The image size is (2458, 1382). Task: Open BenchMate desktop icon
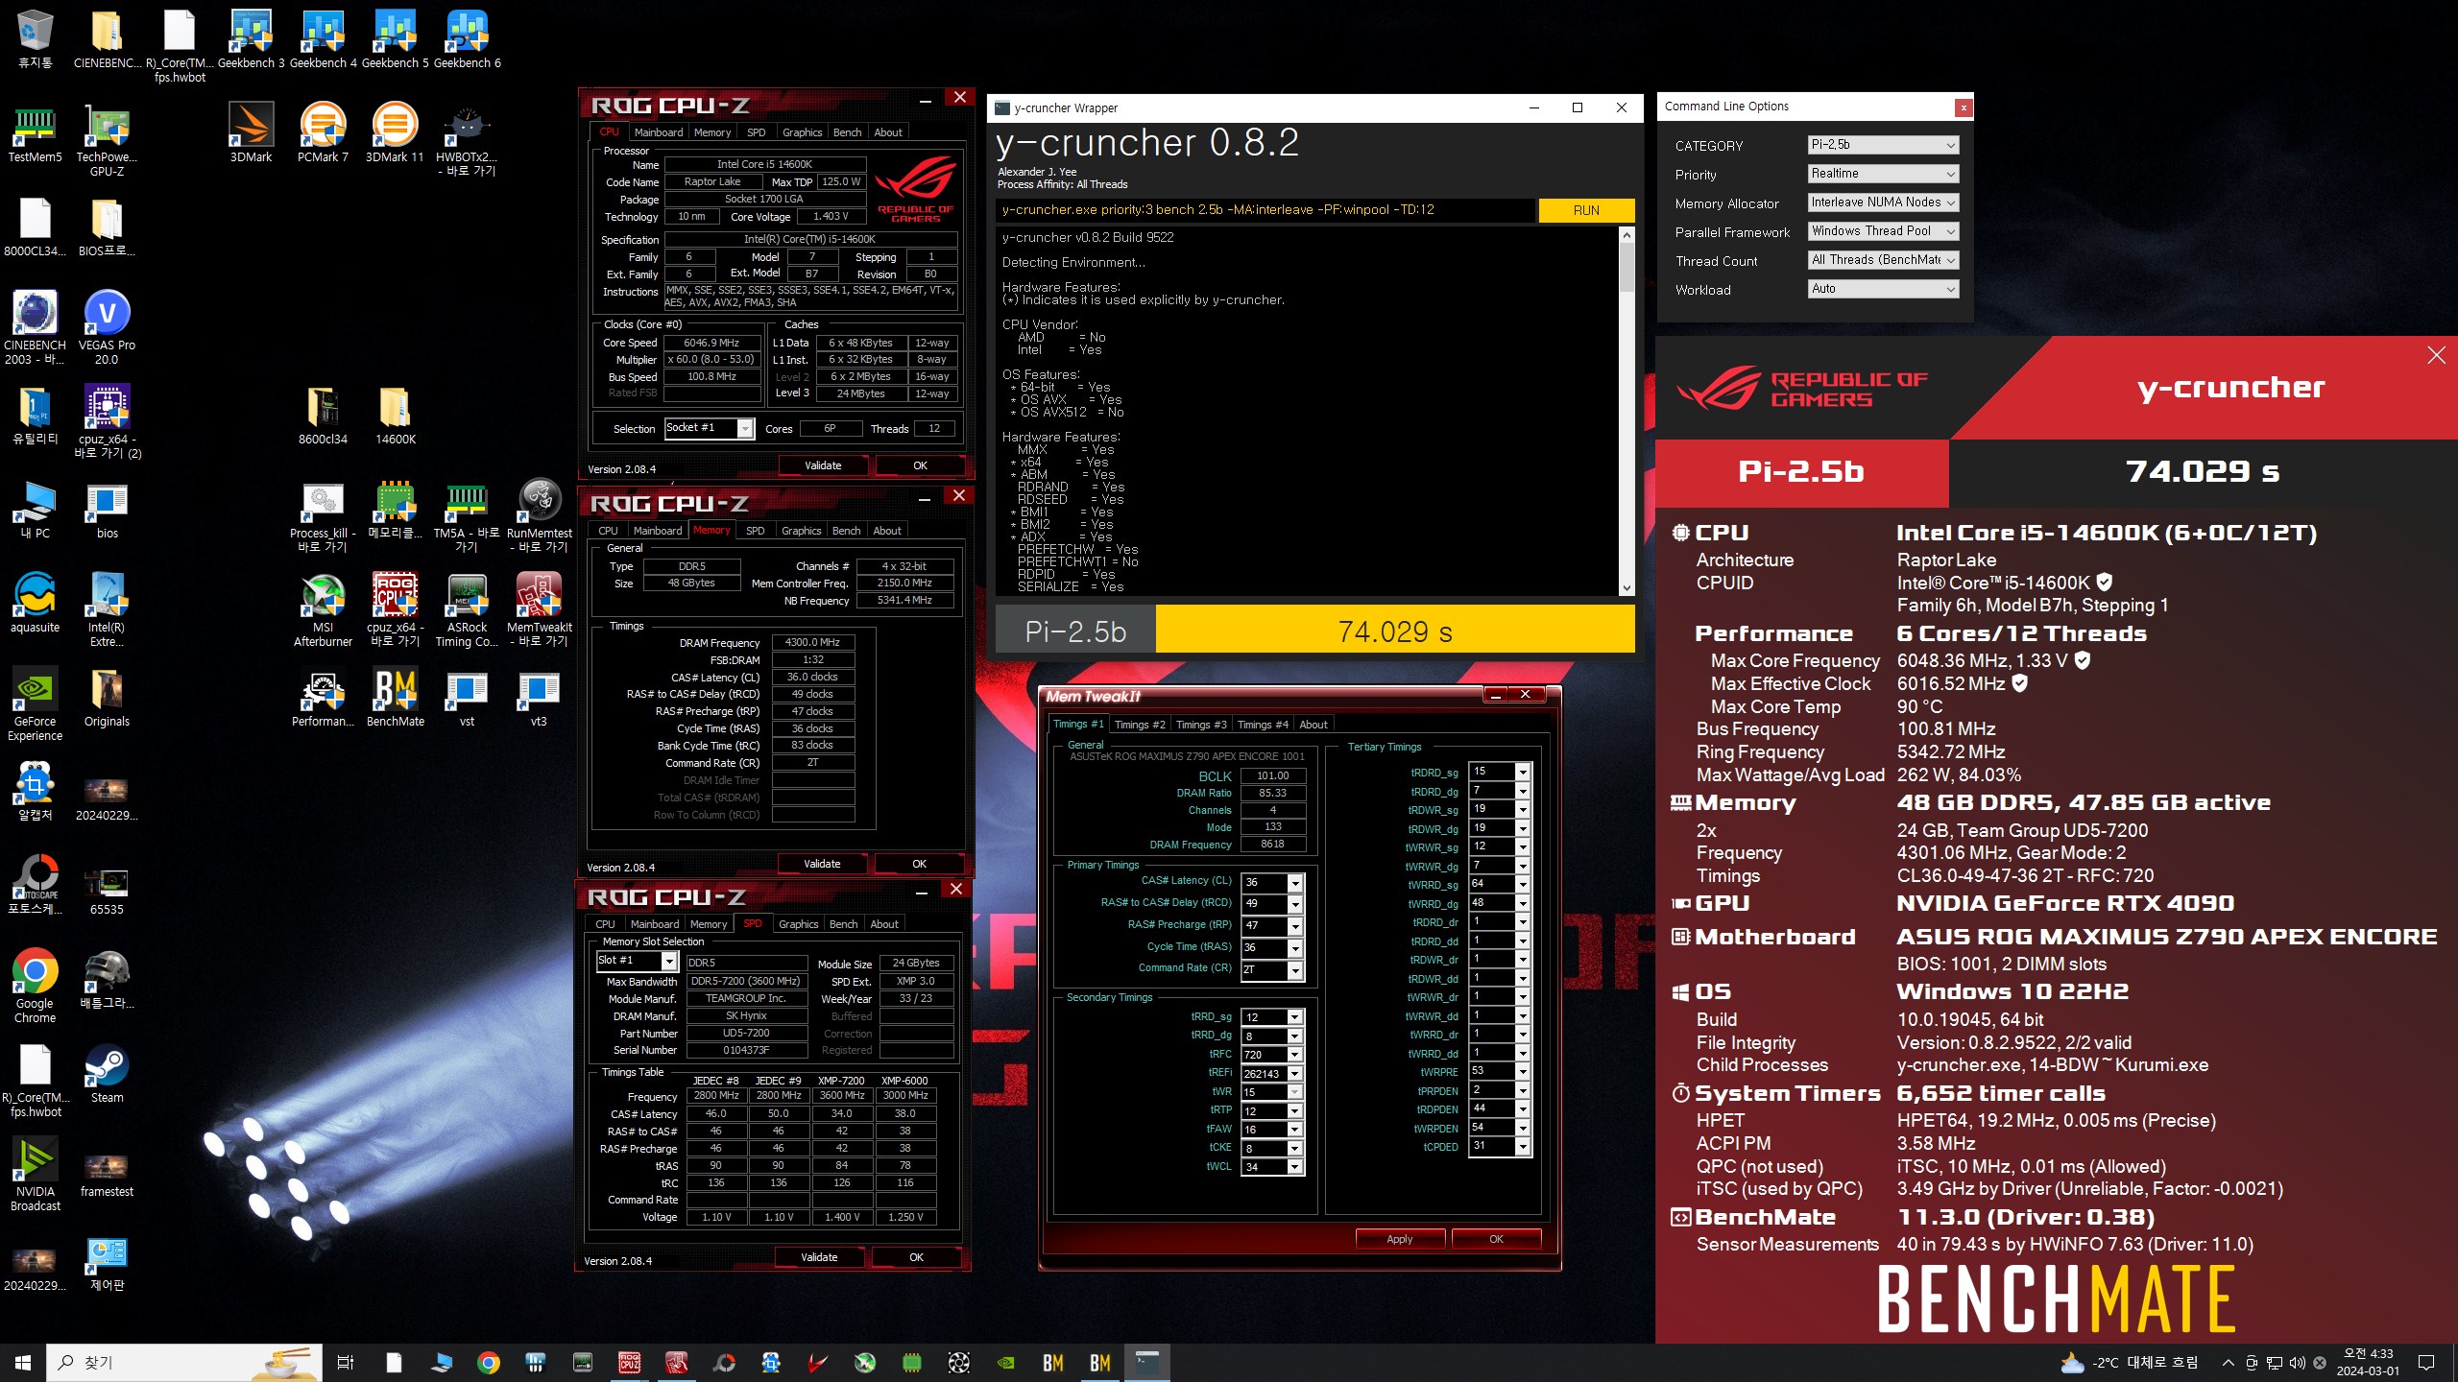pyautogui.click(x=395, y=698)
